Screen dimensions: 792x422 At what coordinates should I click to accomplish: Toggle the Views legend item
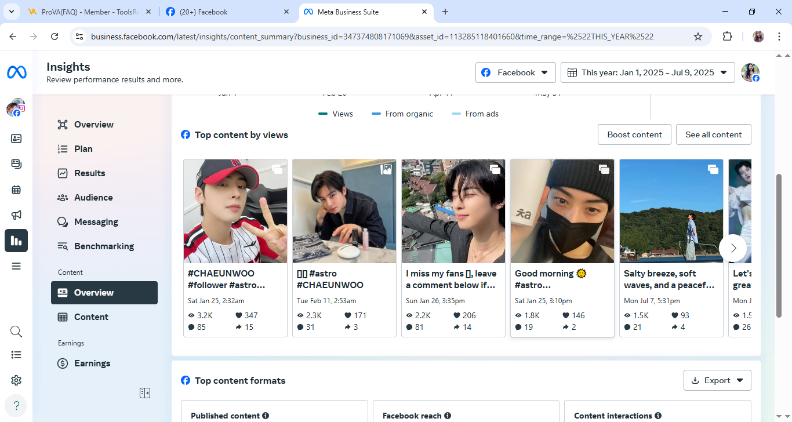point(336,114)
